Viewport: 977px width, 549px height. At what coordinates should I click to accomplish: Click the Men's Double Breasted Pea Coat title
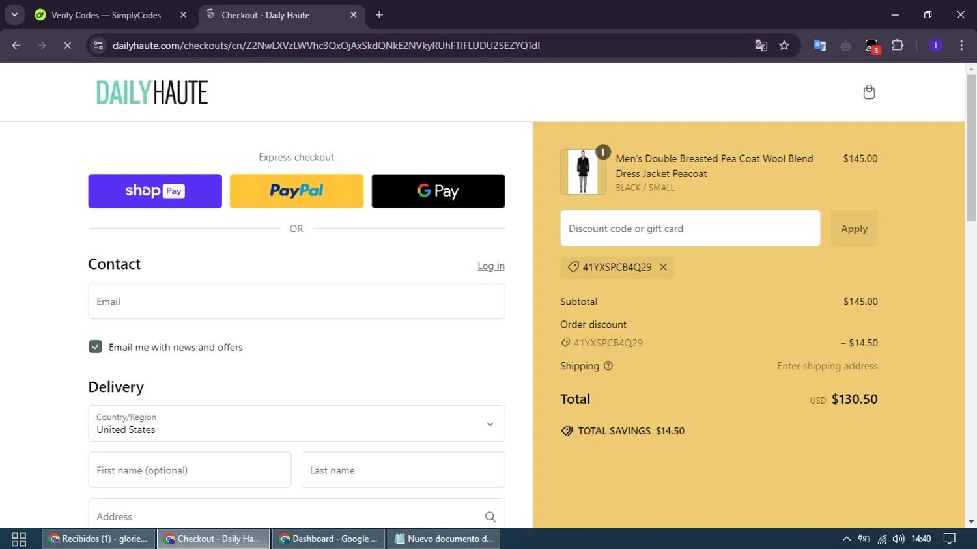pyautogui.click(x=715, y=166)
